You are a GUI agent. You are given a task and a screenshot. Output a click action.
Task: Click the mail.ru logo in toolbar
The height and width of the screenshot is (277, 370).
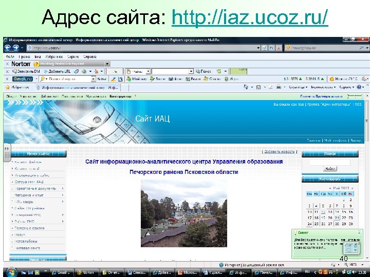23,79
